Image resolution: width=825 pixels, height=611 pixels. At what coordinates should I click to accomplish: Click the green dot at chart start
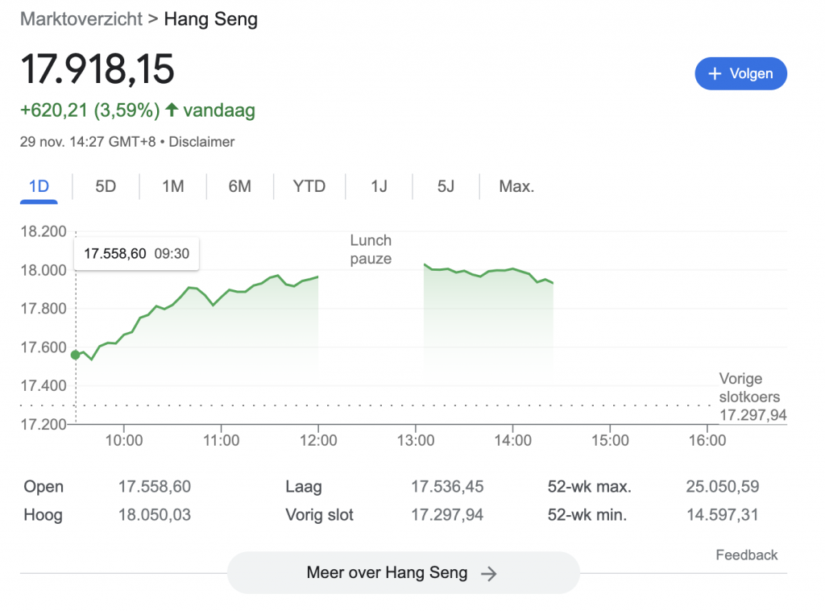[x=76, y=355]
